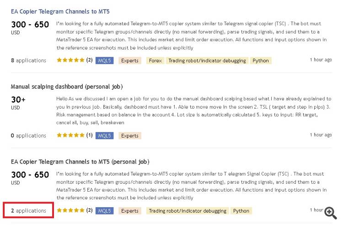Click Trading robot/indicator debugging tag in last job

point(188,211)
